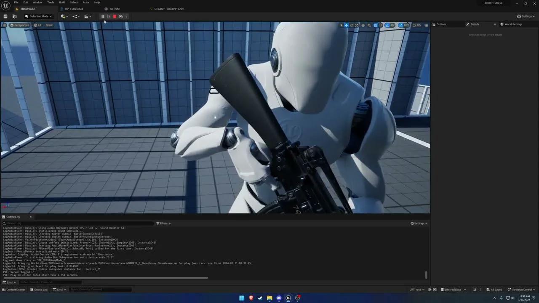Open Browse content folder icon in toolbar
539x303 pixels.
coord(14,16)
